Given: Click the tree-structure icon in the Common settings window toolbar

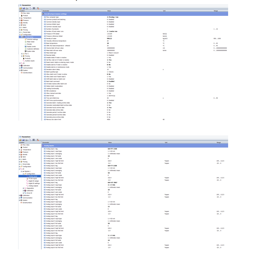Looking at the screenshot, I should click(x=30, y=8).
